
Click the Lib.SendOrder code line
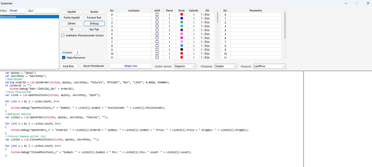87,83
